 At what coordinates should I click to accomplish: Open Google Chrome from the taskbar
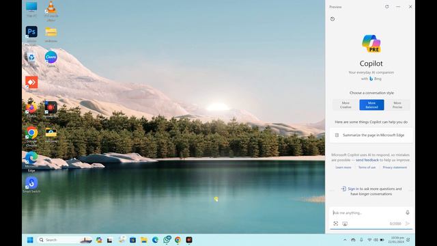pos(178,240)
